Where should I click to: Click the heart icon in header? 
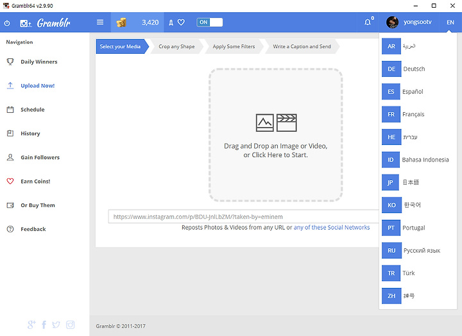(x=181, y=22)
